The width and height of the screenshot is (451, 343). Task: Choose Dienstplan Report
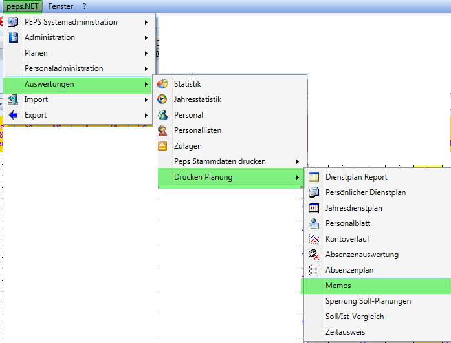coord(378,177)
